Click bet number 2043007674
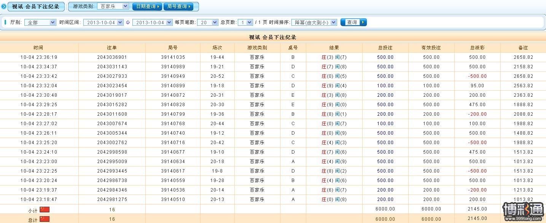Image resolution: width=546 pixels, height=223 pixels. pos(112,124)
